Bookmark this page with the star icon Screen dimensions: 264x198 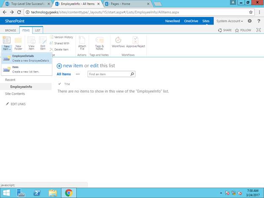(x=251, y=12)
